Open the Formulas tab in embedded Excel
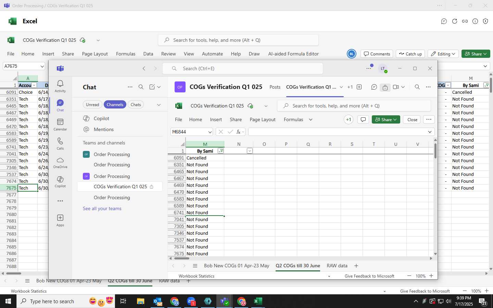493x308 pixels. (293, 119)
